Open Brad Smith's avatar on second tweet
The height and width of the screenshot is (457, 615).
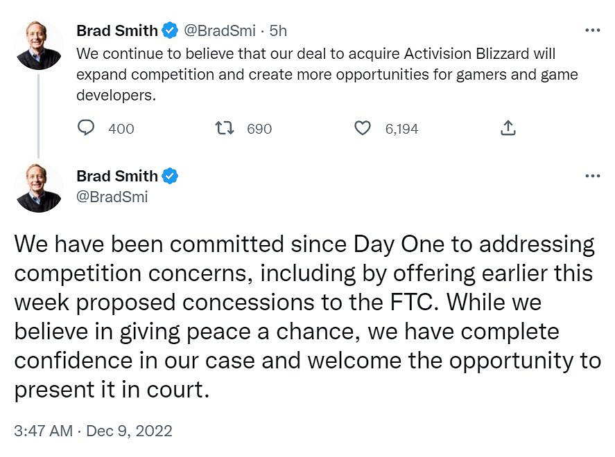coord(39,188)
